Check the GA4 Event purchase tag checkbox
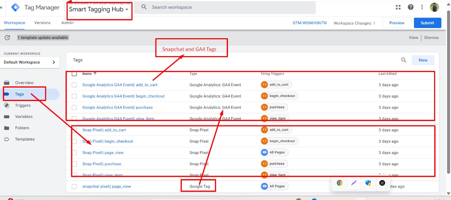The width and height of the screenshot is (451, 200). [74, 107]
